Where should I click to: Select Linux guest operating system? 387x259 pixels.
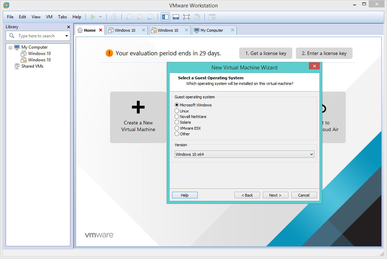point(182,111)
